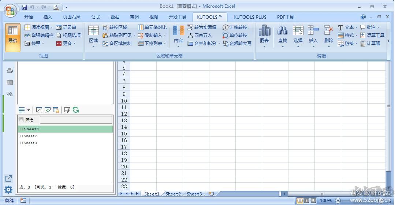Image resolution: width=395 pixels, height=205 pixels.
Task: Open 增强编辑栏 super formula bar
Action: [39, 35]
